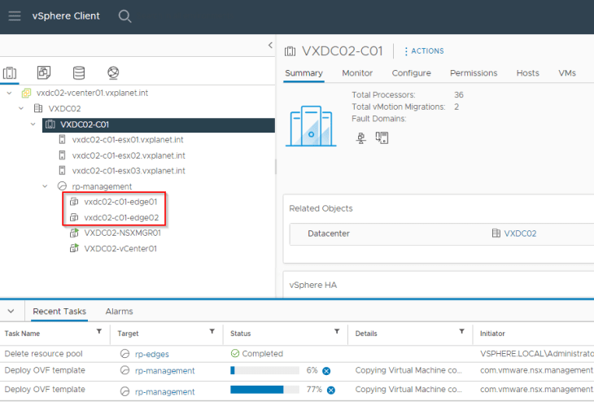Click large cluster illustration in Summary
594x410 pixels.
pos(311,126)
